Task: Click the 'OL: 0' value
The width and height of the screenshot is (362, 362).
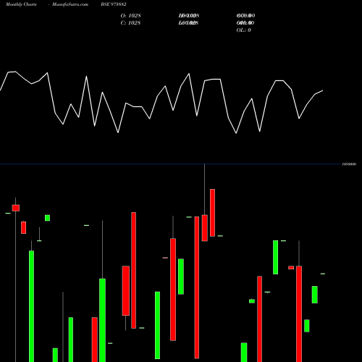Action: tap(243, 30)
